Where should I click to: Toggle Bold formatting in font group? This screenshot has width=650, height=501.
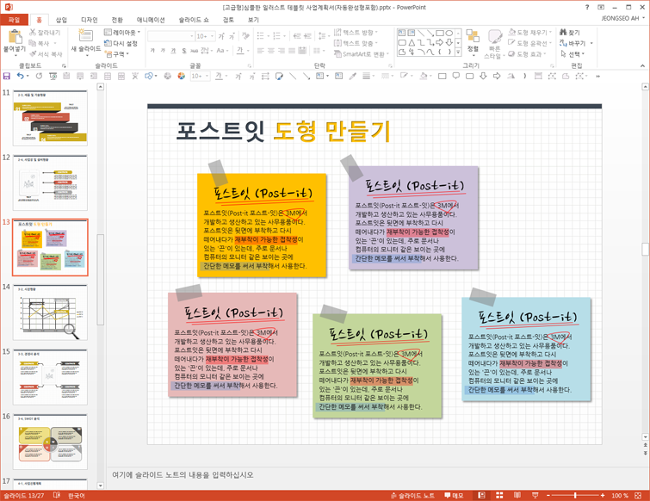click(152, 51)
